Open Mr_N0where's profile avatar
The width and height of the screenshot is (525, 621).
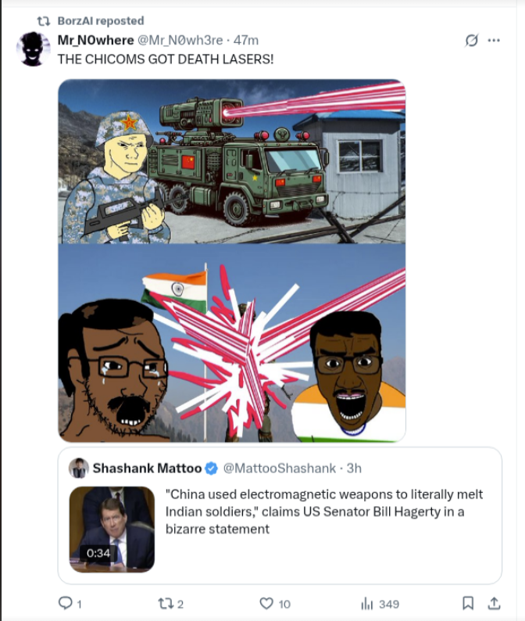tap(34, 48)
